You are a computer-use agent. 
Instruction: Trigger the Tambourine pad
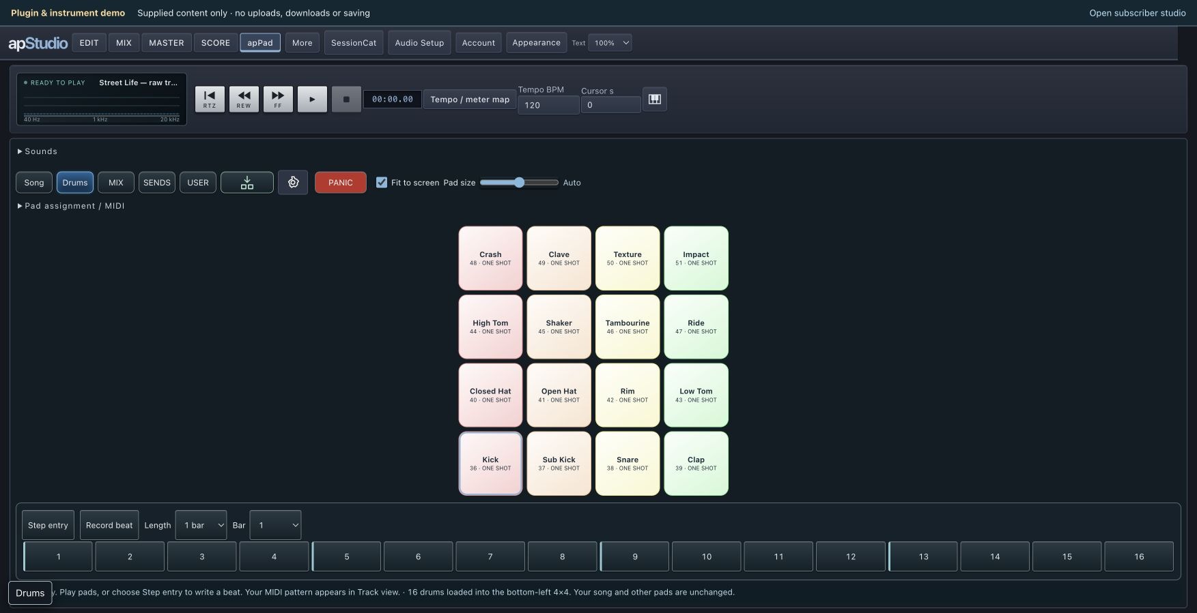(x=628, y=327)
